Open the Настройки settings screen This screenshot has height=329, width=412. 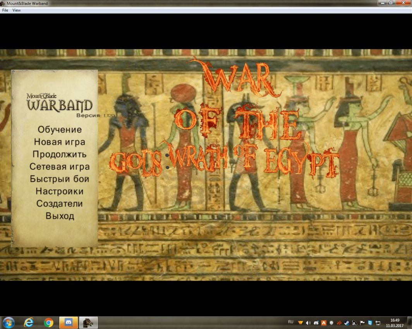[x=60, y=191]
